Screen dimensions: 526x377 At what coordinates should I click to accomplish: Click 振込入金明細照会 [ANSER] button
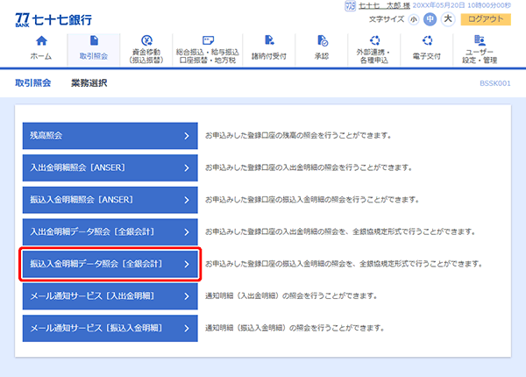coord(110,200)
